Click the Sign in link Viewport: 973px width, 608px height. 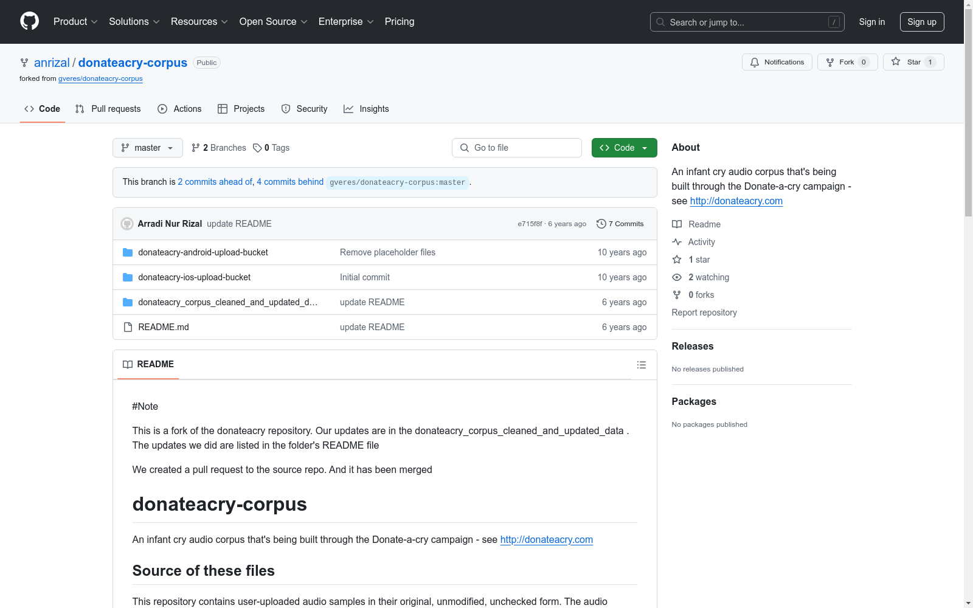(872, 22)
